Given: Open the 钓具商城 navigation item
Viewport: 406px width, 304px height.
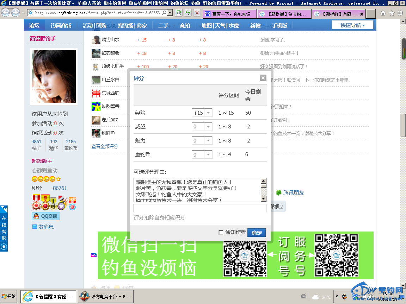Looking at the screenshot, I should pos(61,25).
